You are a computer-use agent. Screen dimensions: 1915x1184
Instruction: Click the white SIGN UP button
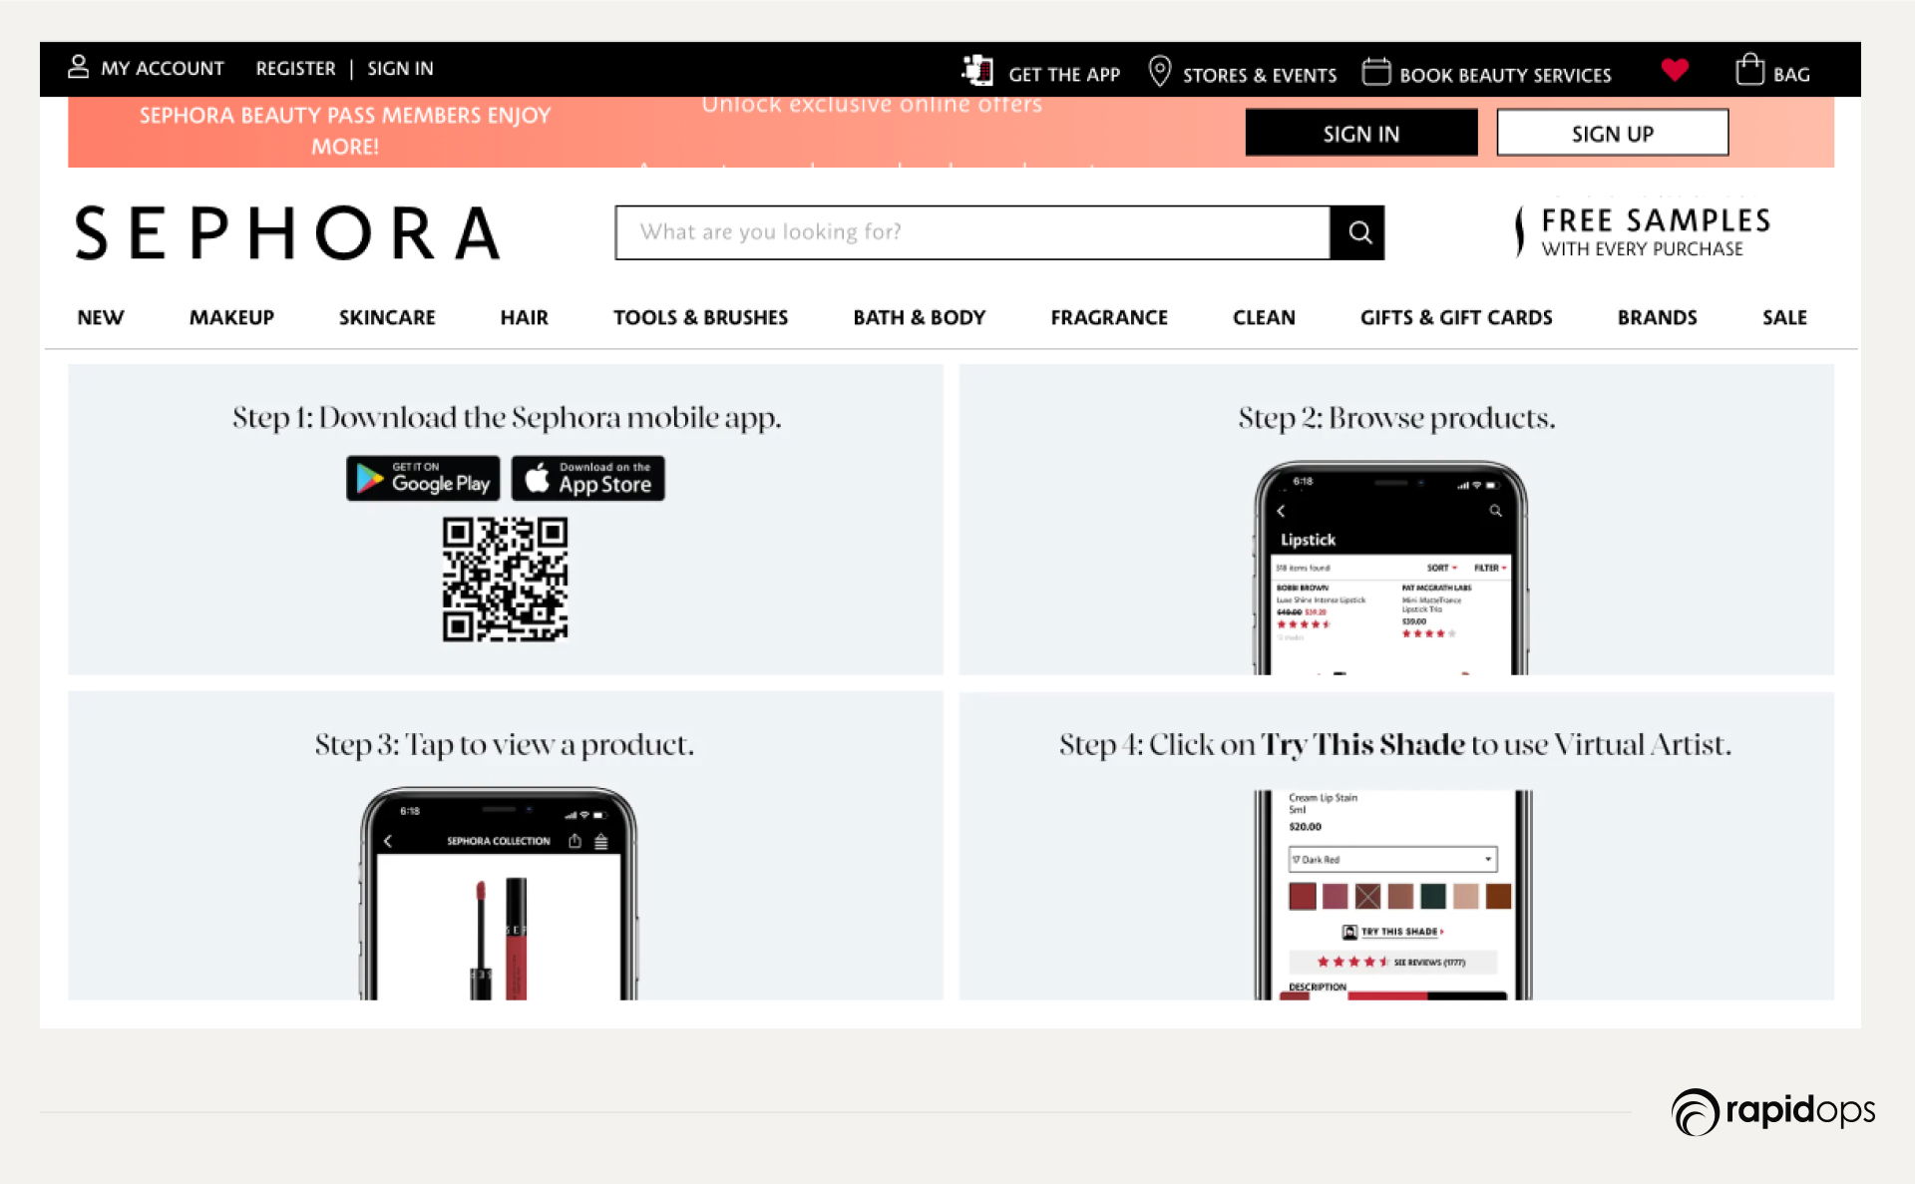click(x=1612, y=134)
